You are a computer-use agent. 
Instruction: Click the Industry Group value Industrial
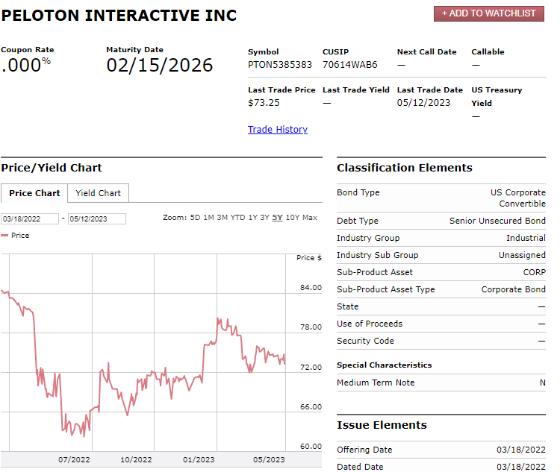click(x=526, y=238)
